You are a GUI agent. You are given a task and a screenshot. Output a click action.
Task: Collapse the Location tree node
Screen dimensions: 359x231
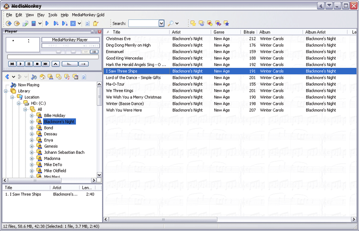coord(12,97)
